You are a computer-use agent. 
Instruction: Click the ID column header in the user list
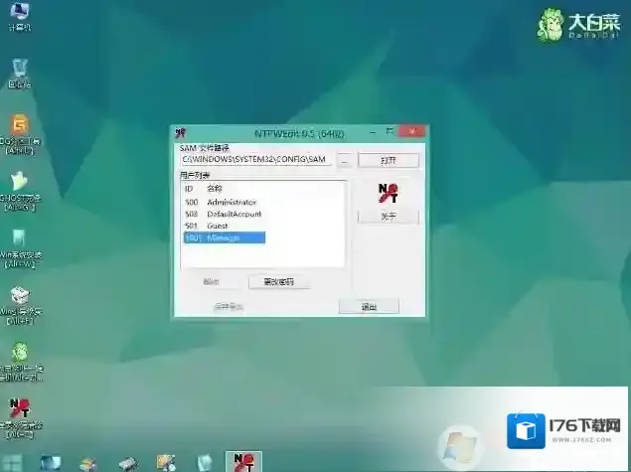[x=189, y=189]
